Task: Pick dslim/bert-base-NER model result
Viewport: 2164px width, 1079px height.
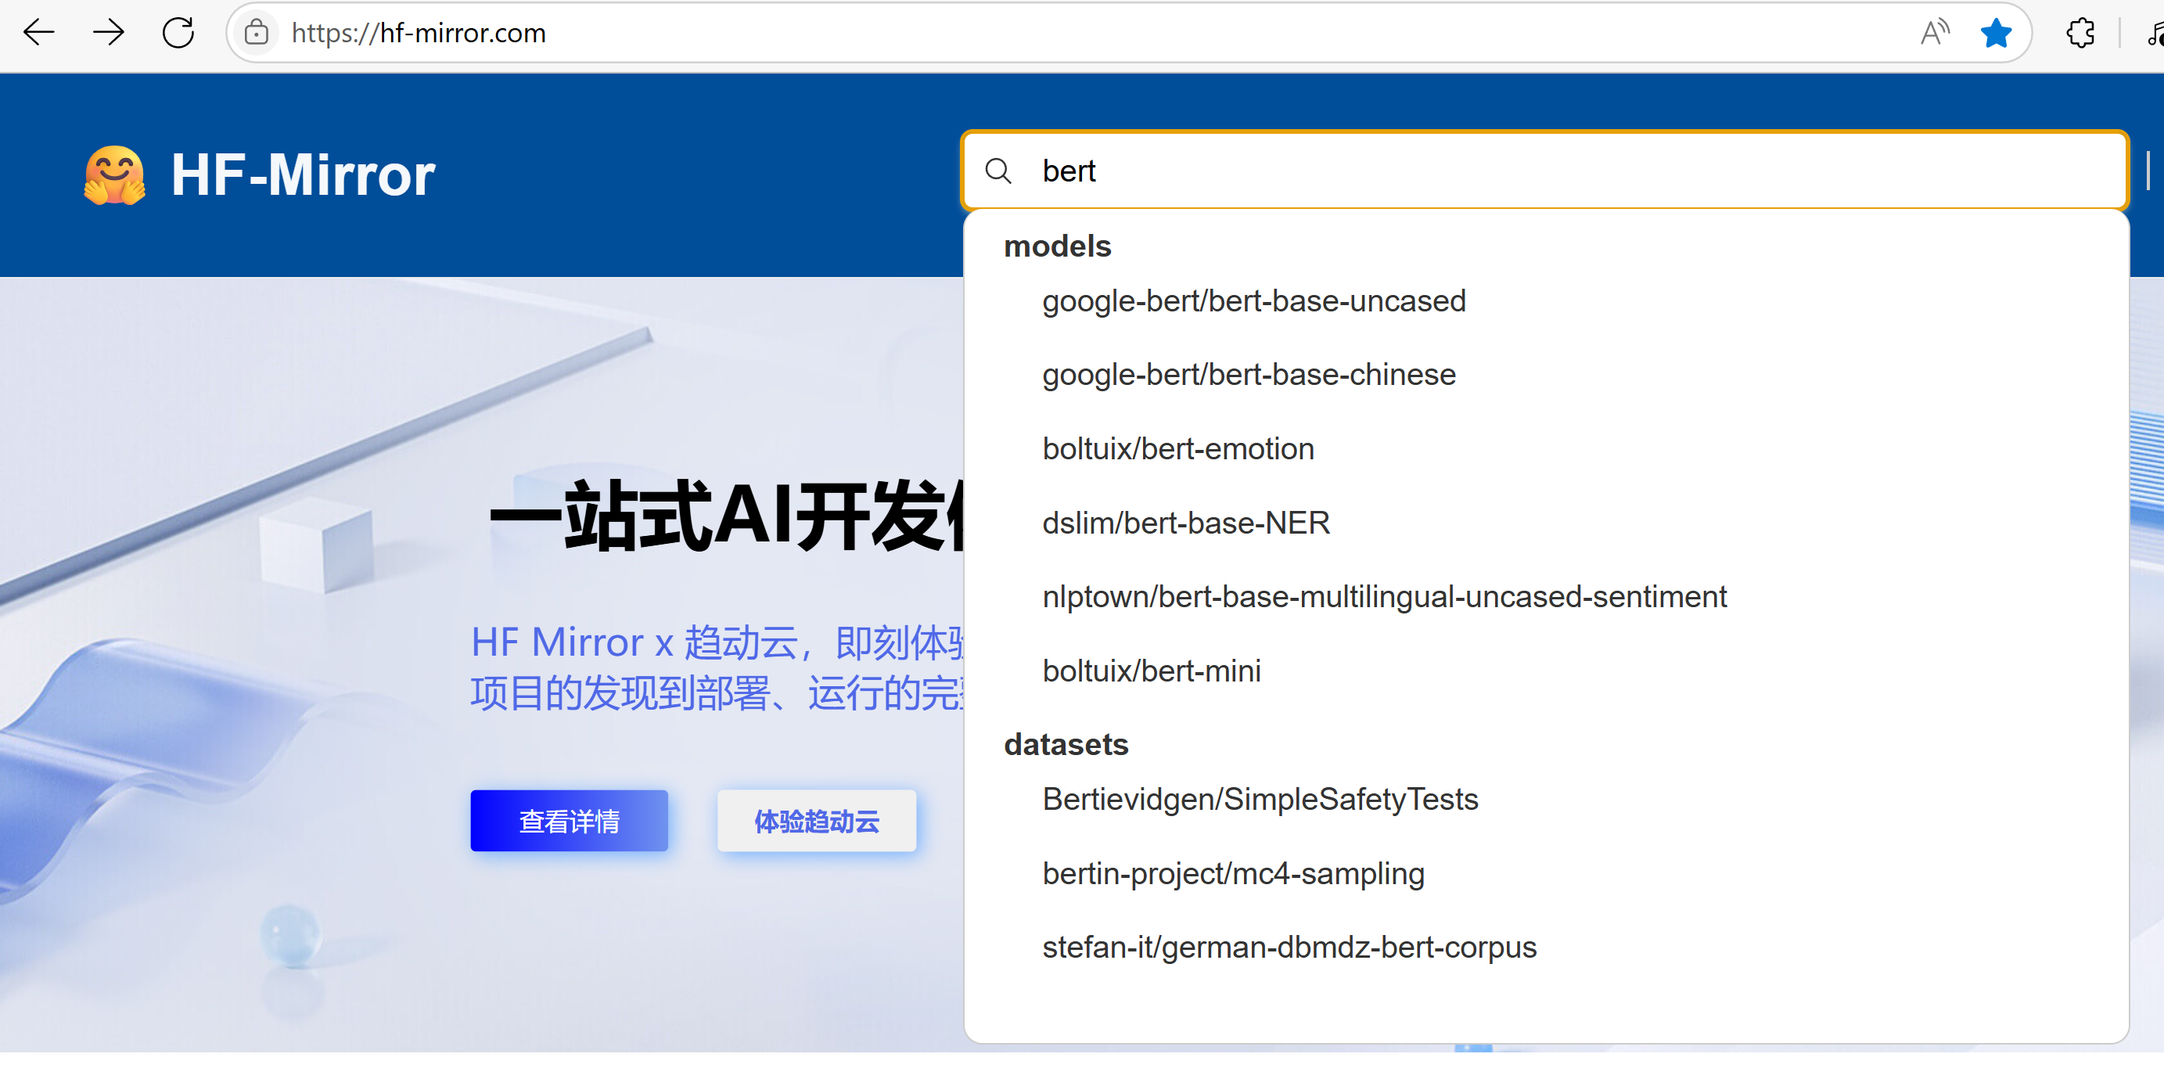Action: click(x=1185, y=523)
